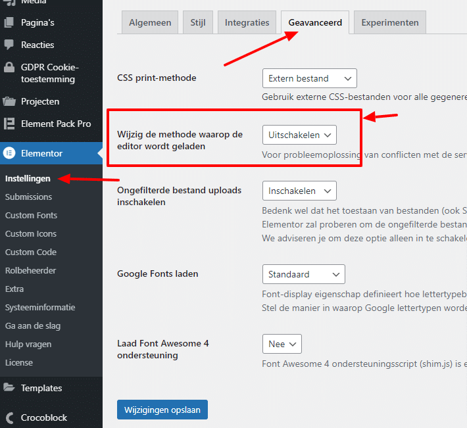Click the Pagina's pages icon
This screenshot has height=428, width=467.
click(x=9, y=22)
